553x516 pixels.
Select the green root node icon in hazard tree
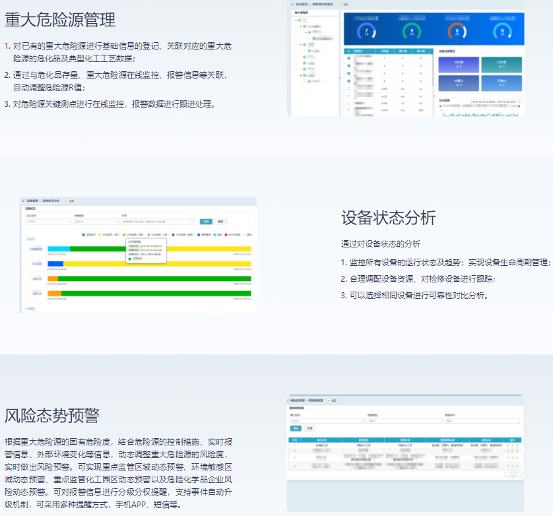(300, 20)
